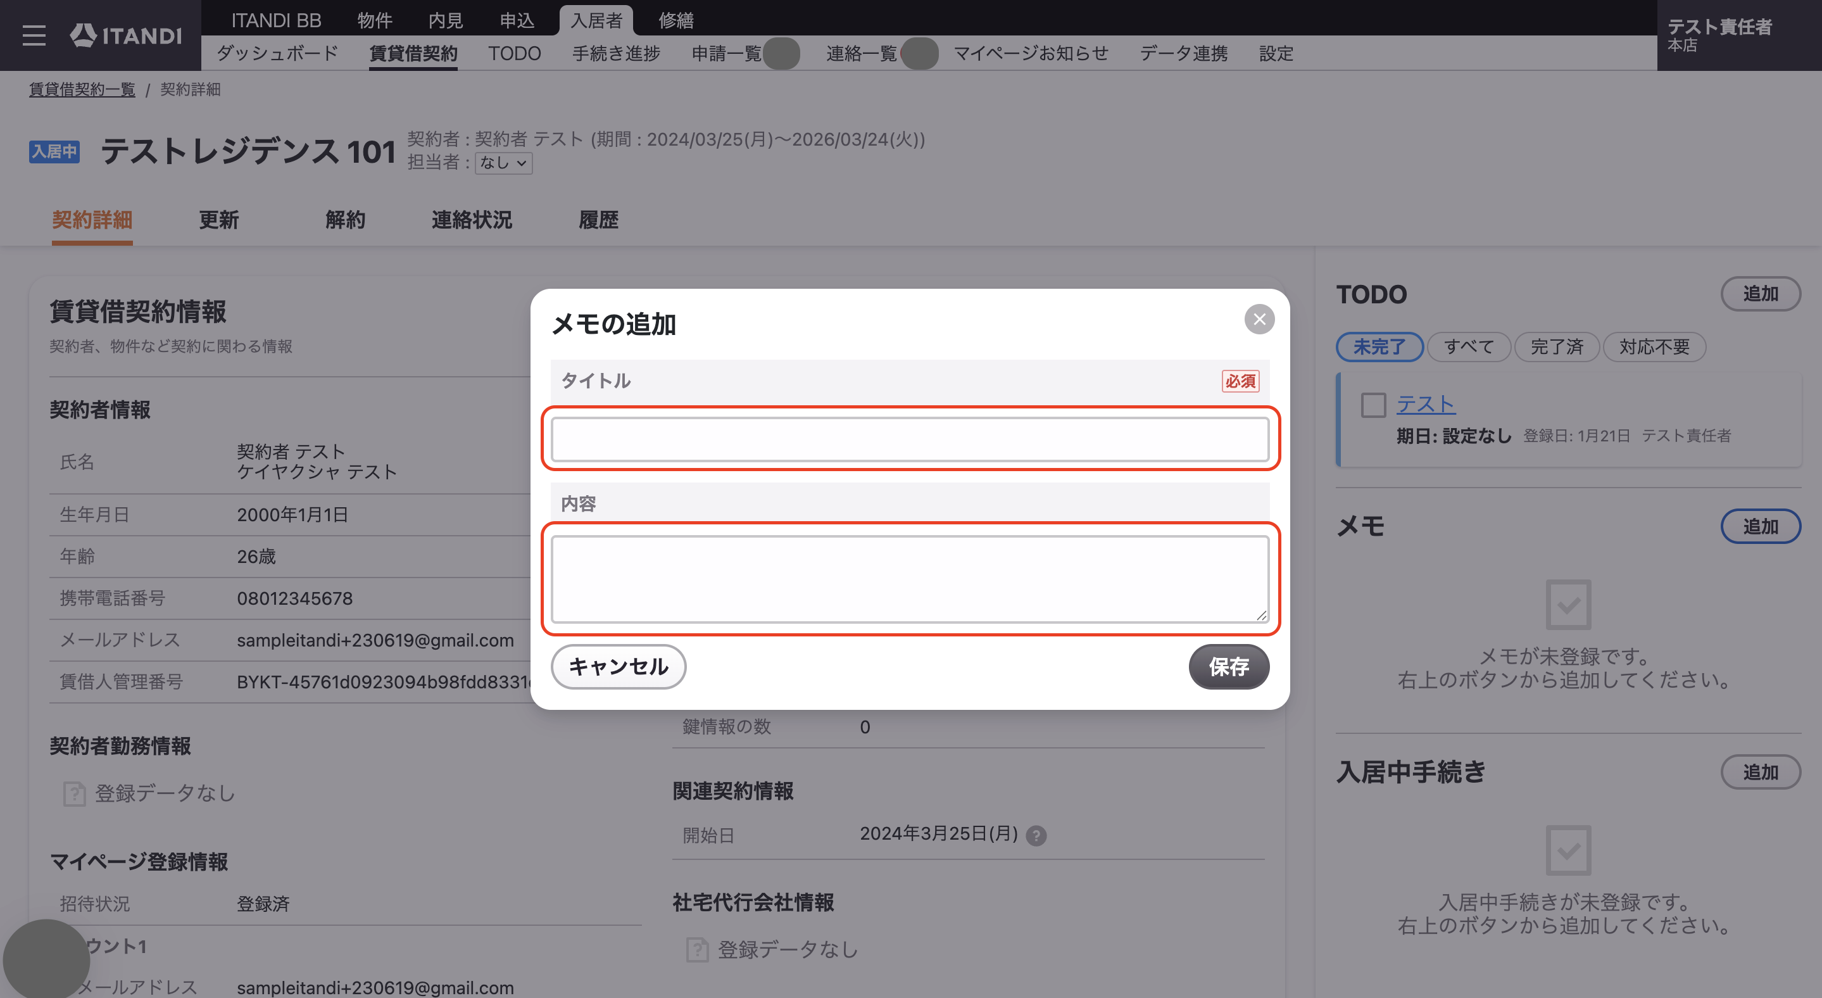Switch to the 内見 tab
This screenshot has width=1822, height=998.
(x=446, y=20)
